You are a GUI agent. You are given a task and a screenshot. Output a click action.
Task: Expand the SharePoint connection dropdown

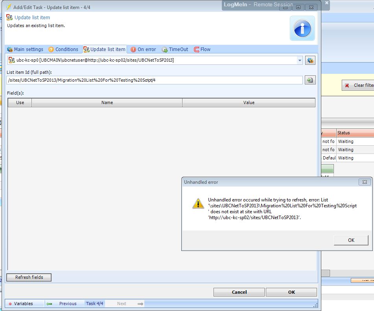pos(300,60)
